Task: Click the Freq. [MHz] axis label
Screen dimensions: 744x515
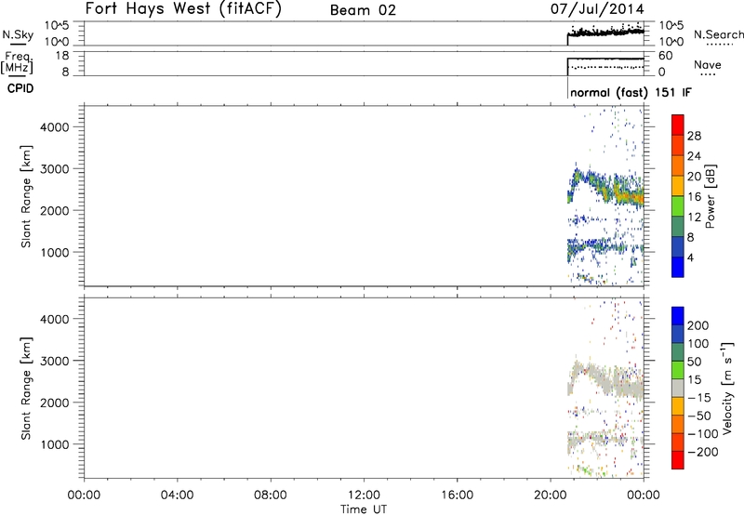Action: click(17, 62)
